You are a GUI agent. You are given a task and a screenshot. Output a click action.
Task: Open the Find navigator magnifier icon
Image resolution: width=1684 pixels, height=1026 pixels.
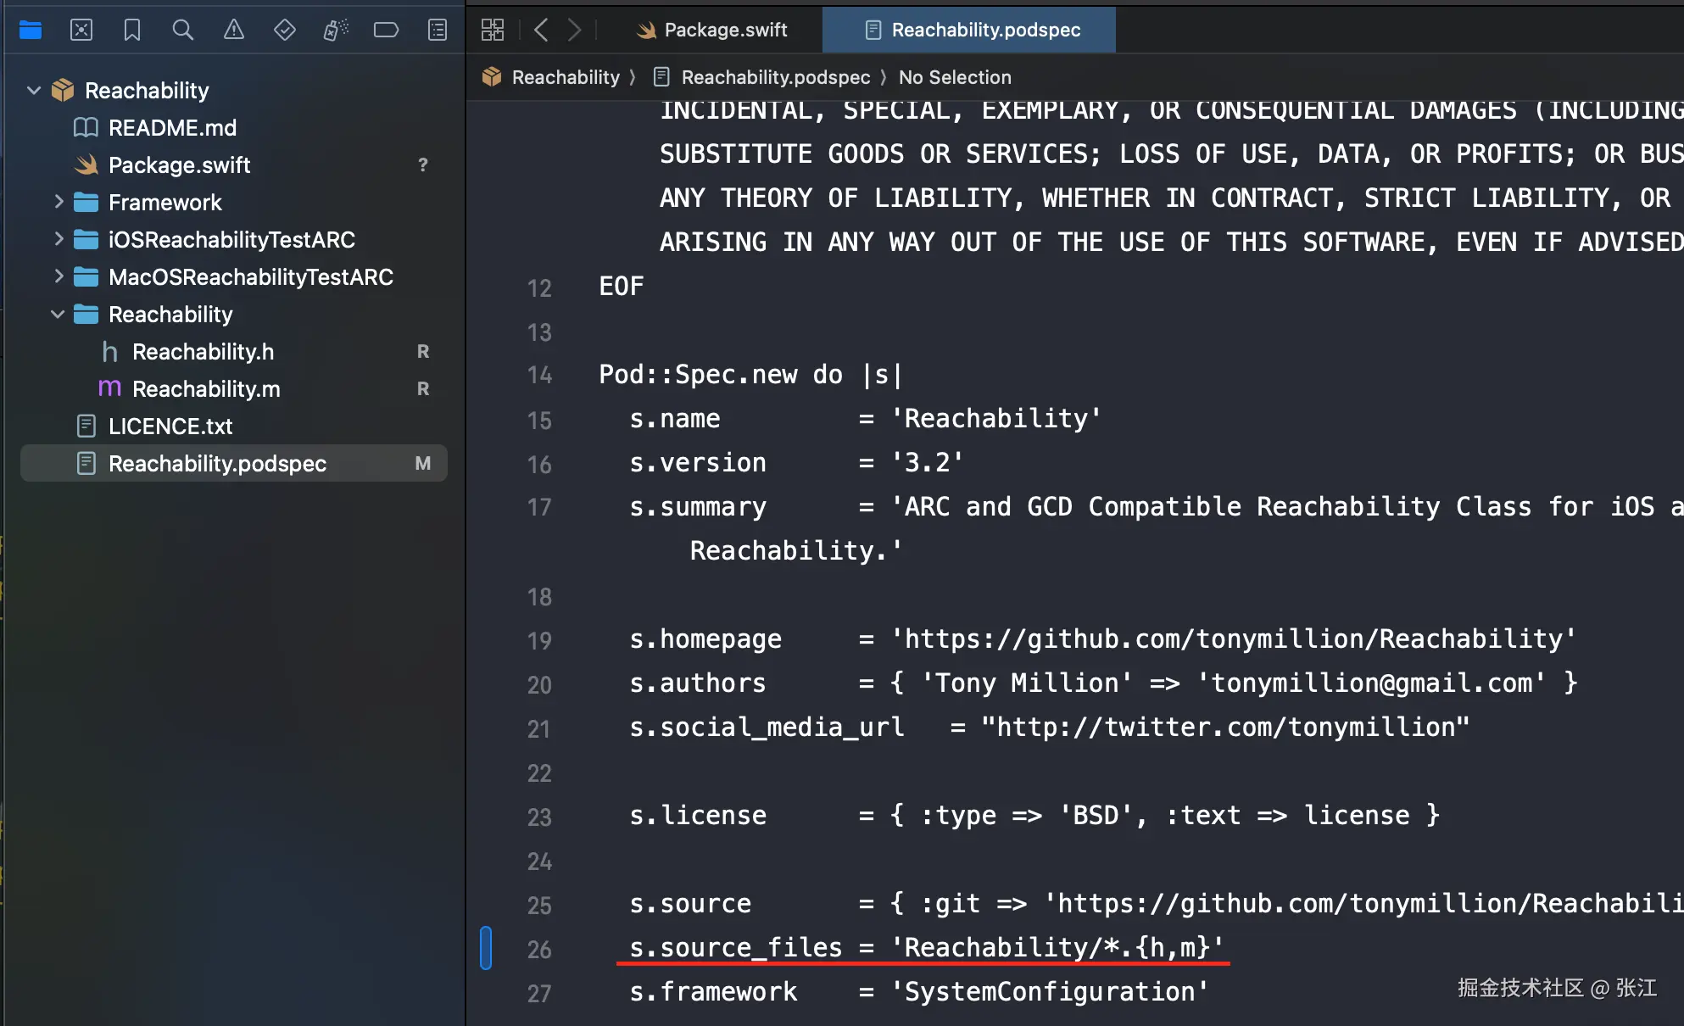coord(182,31)
